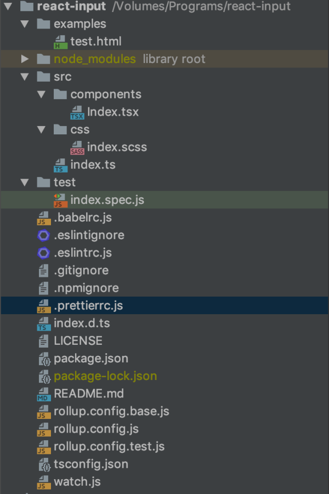Open watch.js in the project tree
Screen dimensions: 329x494
click(x=77, y=482)
